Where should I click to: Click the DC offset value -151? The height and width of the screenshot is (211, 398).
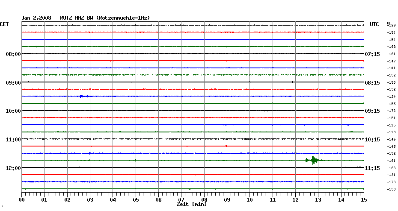pyautogui.click(x=392, y=118)
